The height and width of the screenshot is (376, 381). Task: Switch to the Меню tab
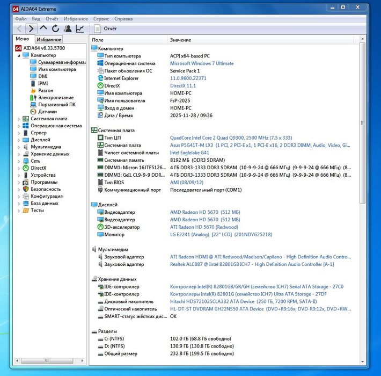23,39
